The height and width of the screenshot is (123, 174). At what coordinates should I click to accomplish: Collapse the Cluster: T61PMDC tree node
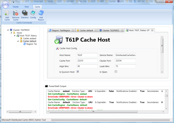pos(8,30)
